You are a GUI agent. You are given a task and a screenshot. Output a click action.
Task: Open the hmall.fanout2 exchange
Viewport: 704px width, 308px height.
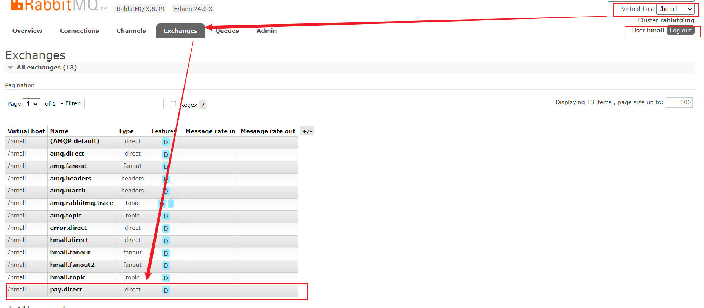tap(72, 265)
